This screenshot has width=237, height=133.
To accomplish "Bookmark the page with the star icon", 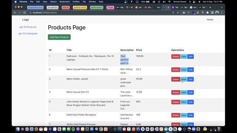I will coord(178,13).
